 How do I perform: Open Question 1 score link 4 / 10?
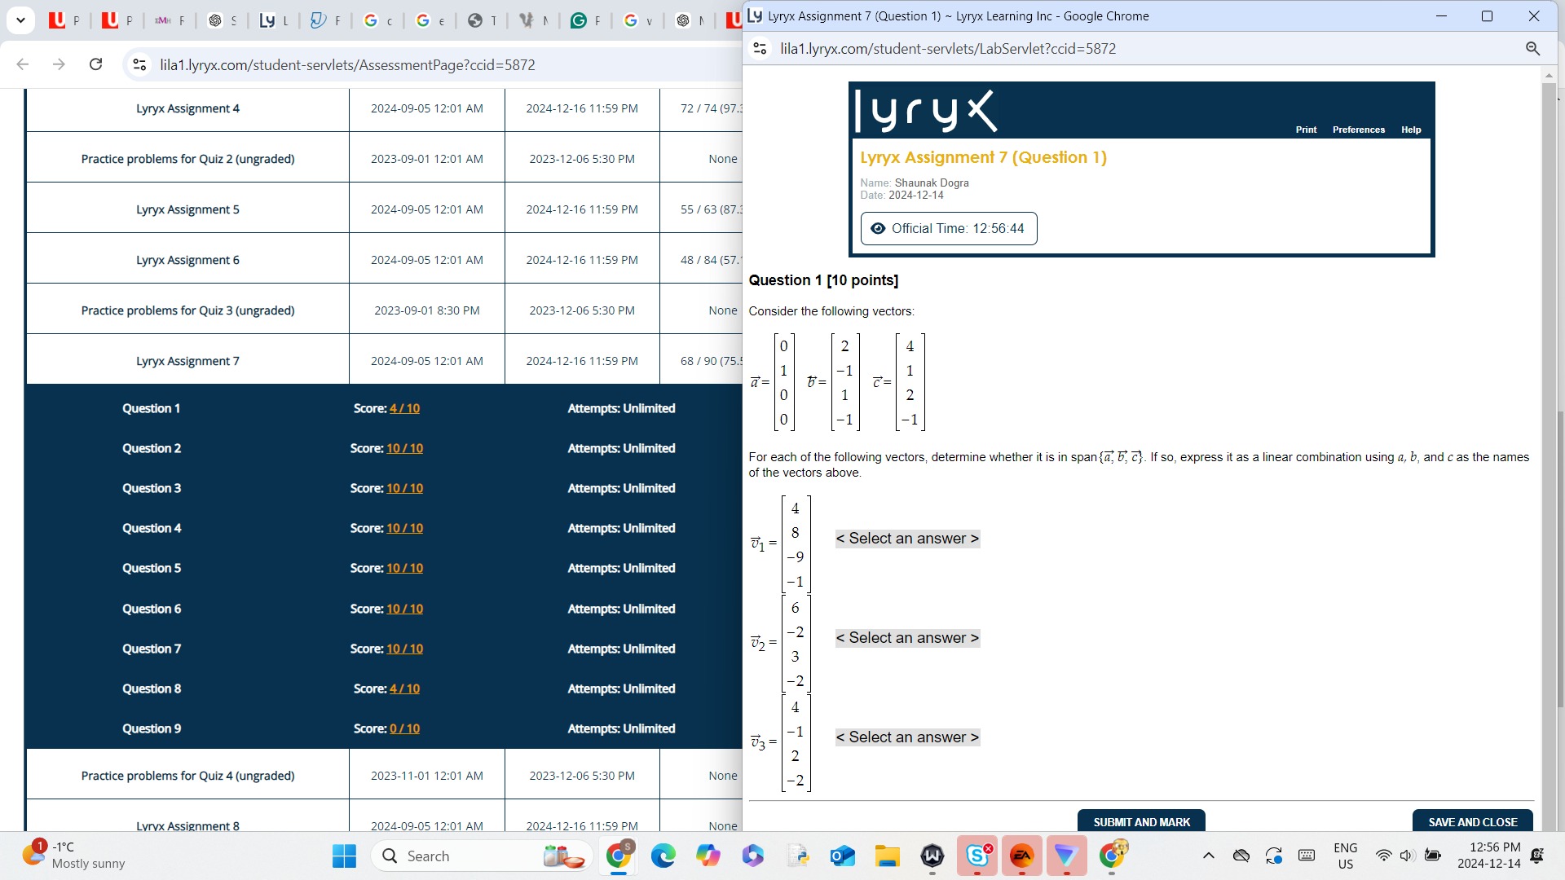point(404,408)
